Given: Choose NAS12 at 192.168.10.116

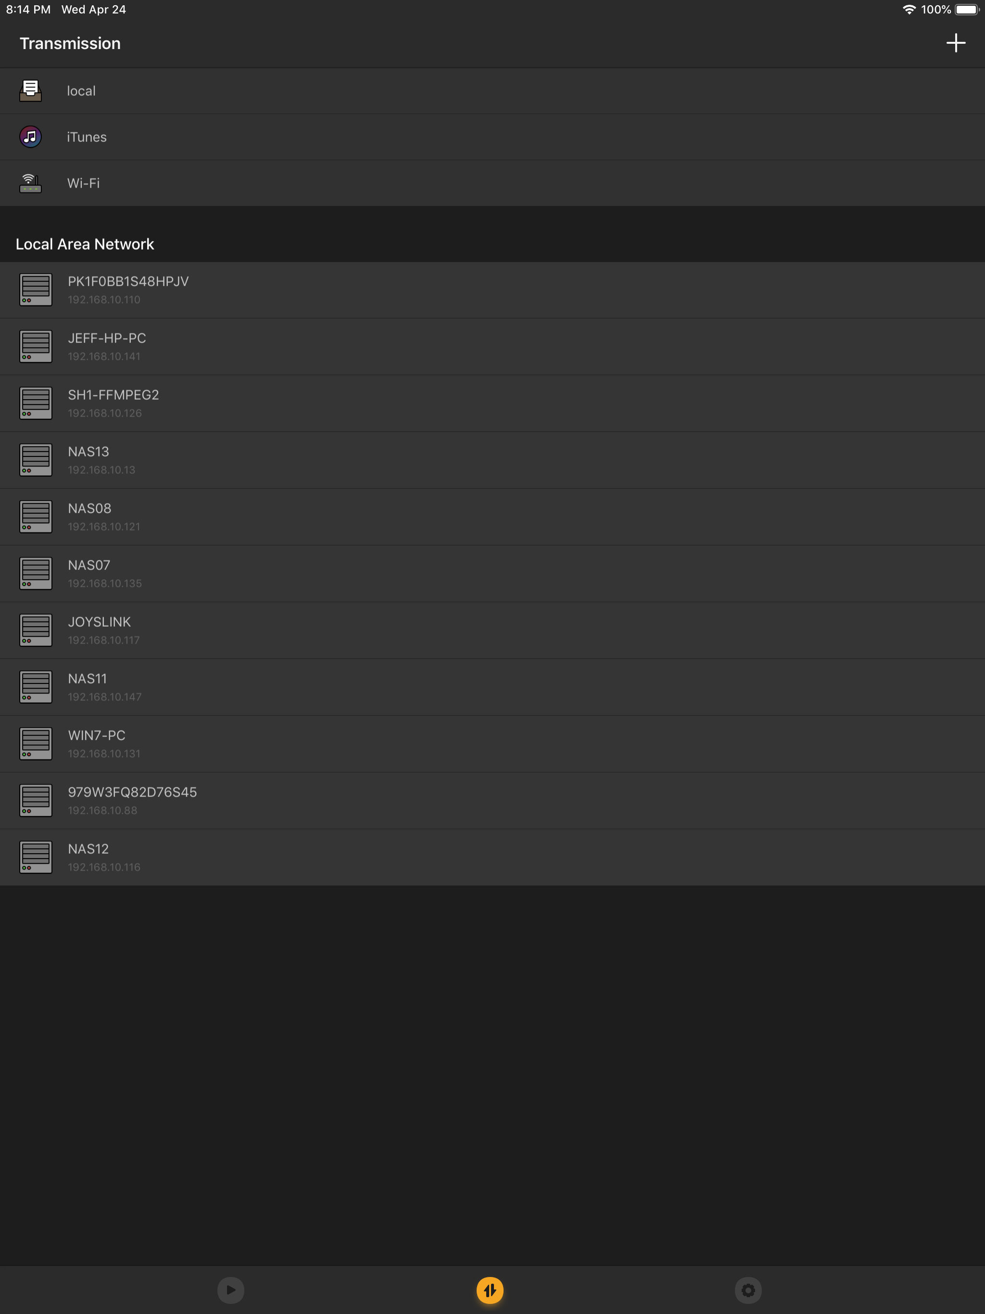Looking at the screenshot, I should [89, 857].
